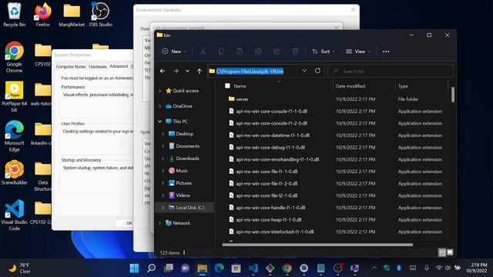
Task: Open SceneBuilder desktop shortcut
Action: tap(14, 172)
